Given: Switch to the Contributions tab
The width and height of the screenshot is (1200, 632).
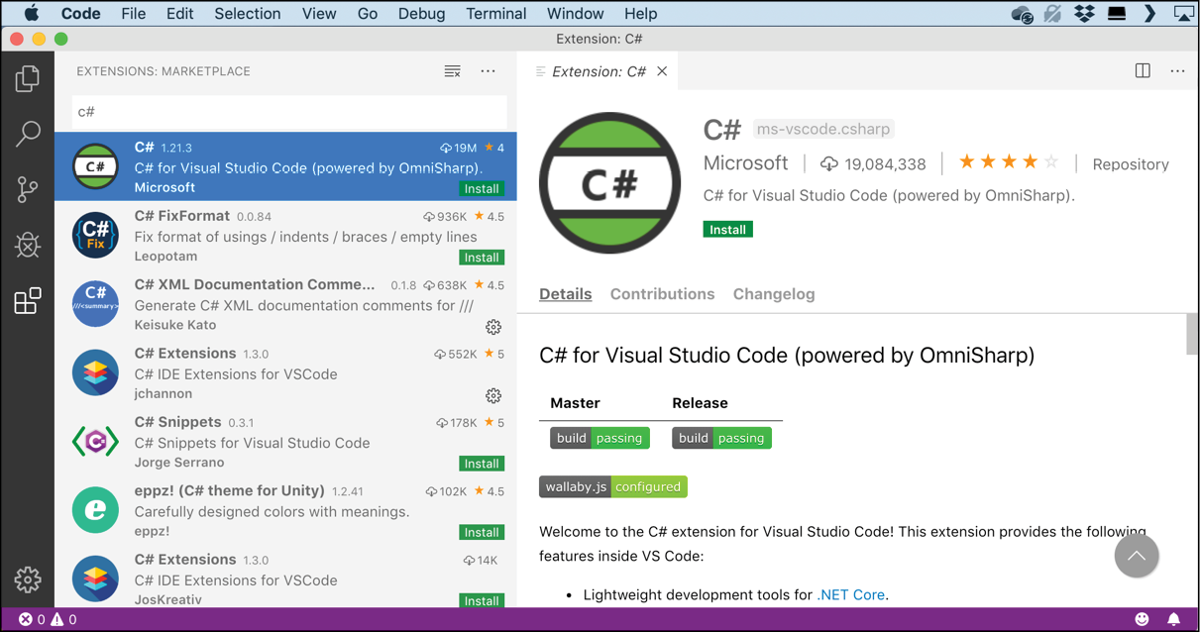Looking at the screenshot, I should pyautogui.click(x=662, y=294).
